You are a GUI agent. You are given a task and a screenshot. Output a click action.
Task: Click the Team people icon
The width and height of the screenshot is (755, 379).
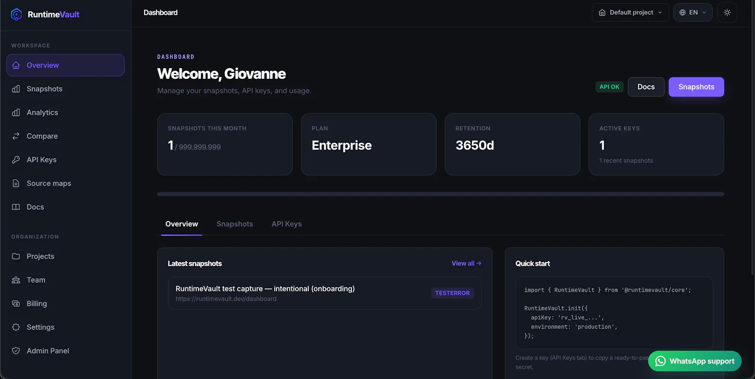[16, 280]
